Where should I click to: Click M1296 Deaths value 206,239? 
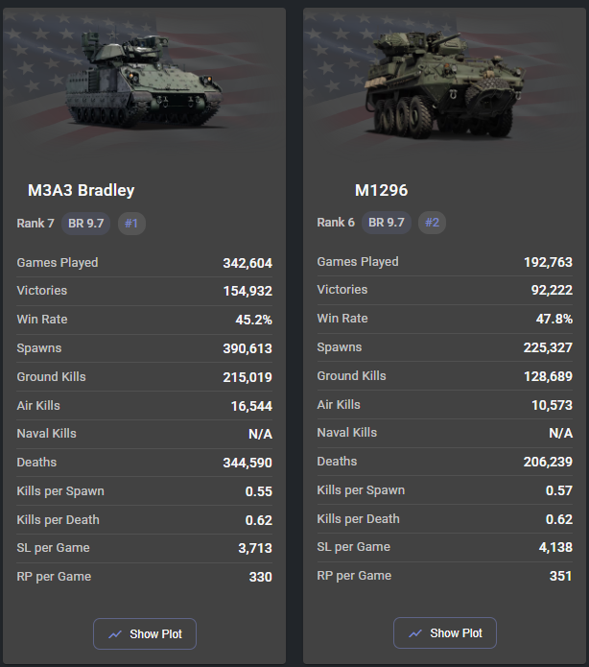pyautogui.click(x=548, y=462)
